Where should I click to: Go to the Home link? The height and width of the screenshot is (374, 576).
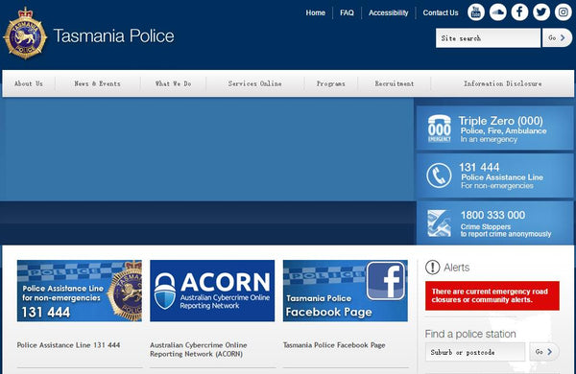pyautogui.click(x=316, y=12)
